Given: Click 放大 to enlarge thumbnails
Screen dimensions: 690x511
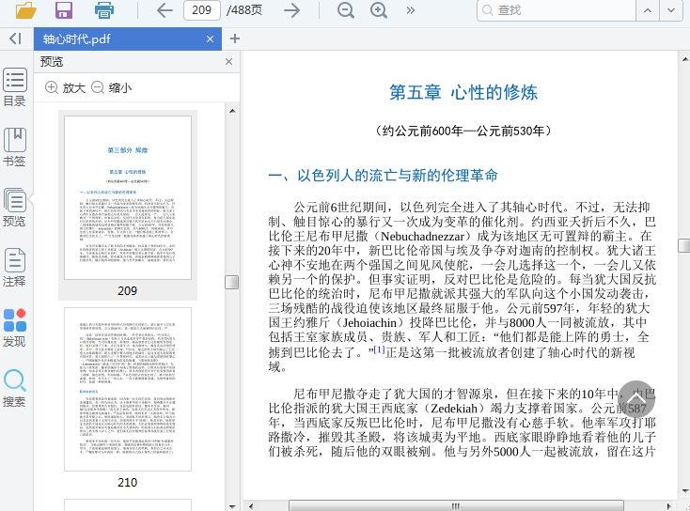Looking at the screenshot, I should tap(65, 88).
